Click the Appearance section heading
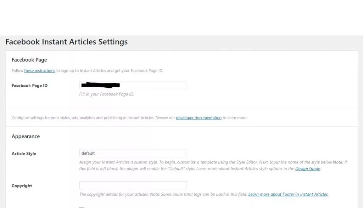Image resolution: width=363 pixels, height=208 pixels. click(x=26, y=136)
